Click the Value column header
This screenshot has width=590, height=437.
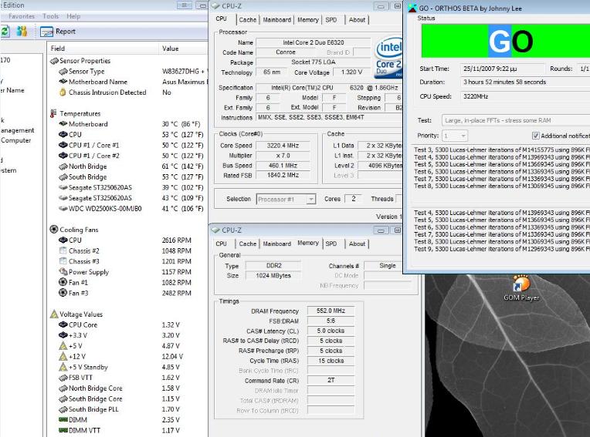pos(183,49)
